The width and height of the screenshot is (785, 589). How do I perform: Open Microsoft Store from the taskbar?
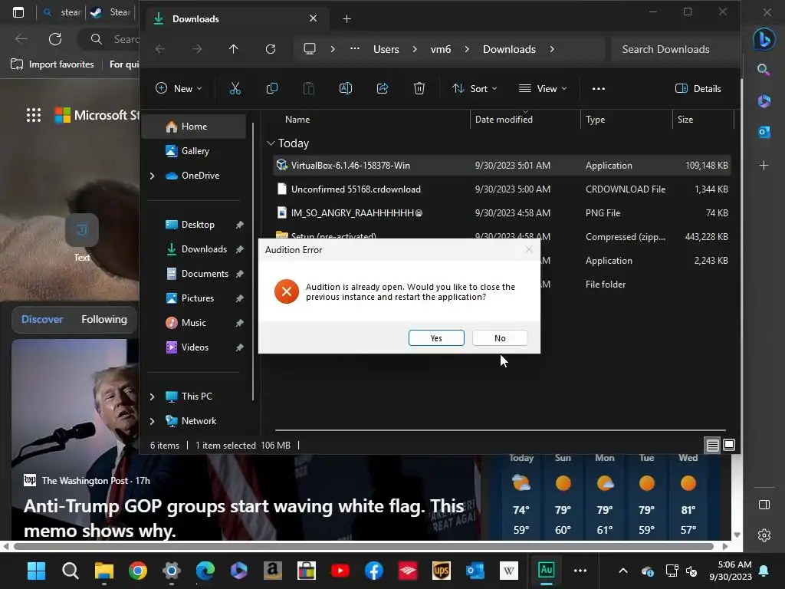tap(307, 571)
